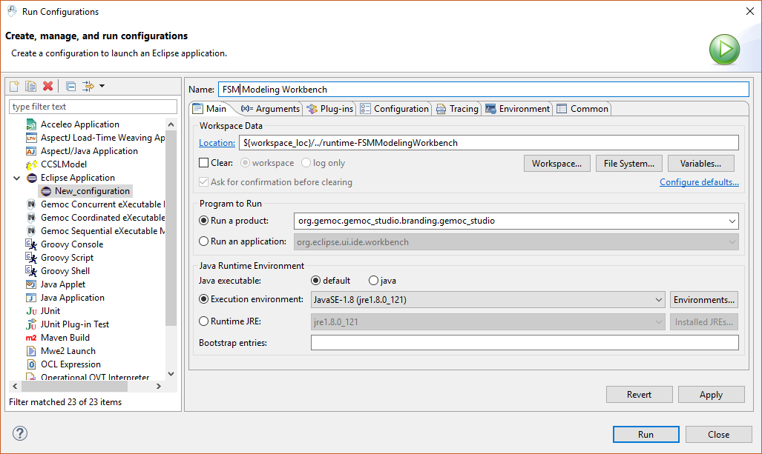
Task: Click in the type filter text field
Action: tap(93, 107)
